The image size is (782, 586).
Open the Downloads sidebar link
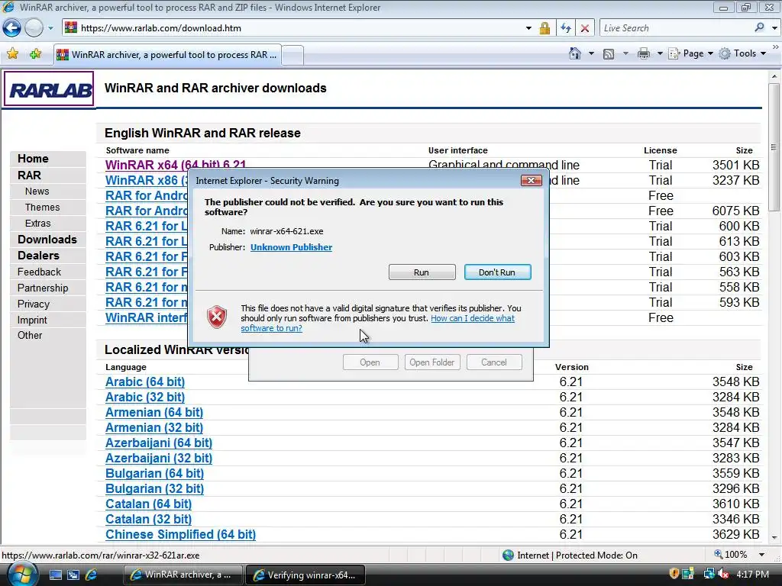click(x=47, y=239)
